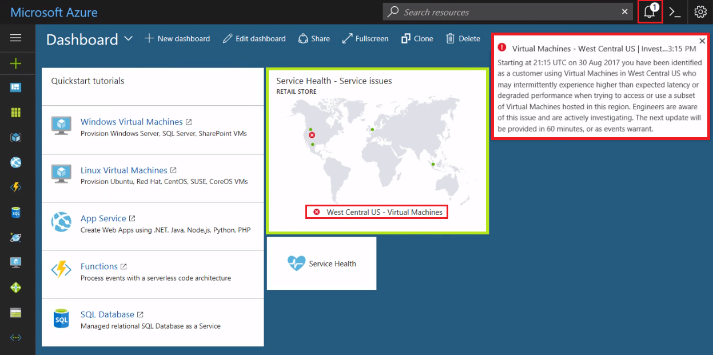Expand the Dashboard dropdown chevron
This screenshot has height=355, width=713.
[128, 39]
